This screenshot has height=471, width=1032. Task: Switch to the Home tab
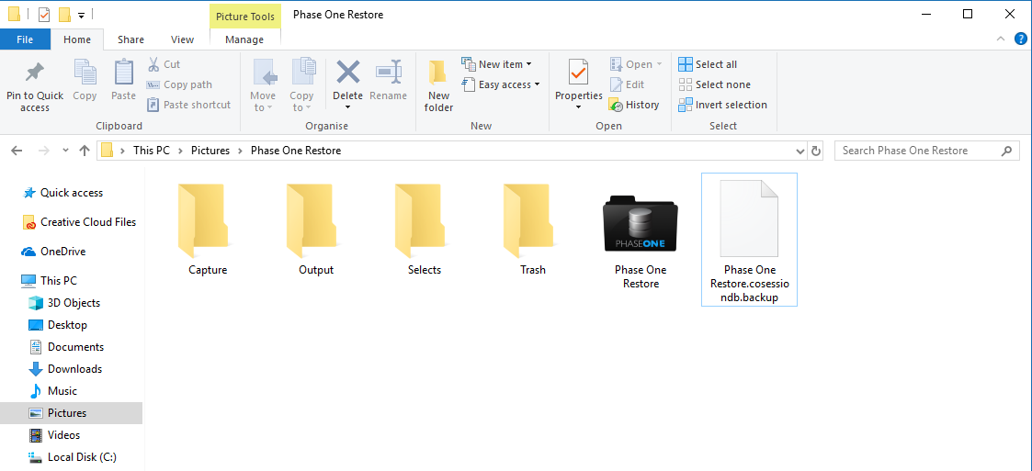pyautogui.click(x=77, y=39)
